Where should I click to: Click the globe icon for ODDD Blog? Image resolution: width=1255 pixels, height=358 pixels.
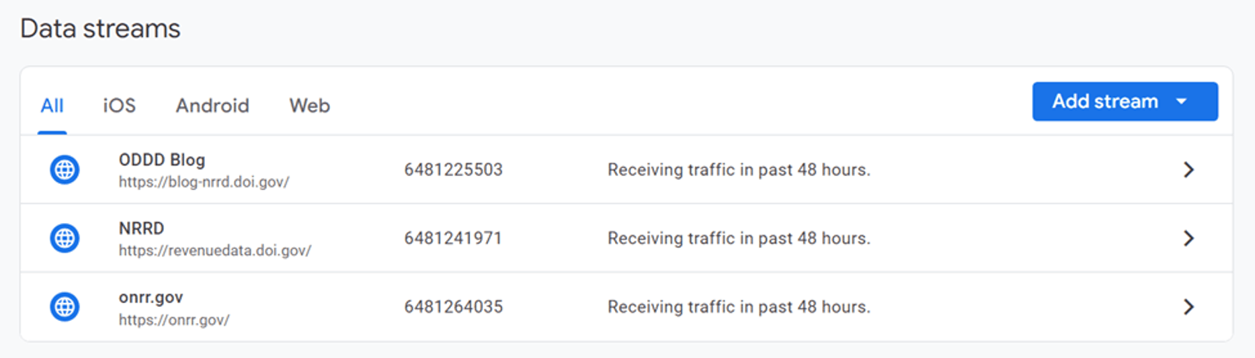65,169
